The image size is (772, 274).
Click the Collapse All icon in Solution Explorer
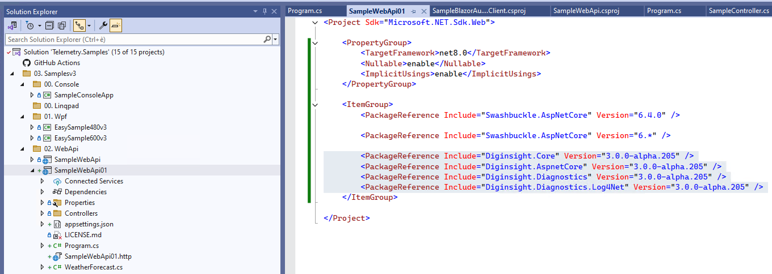(50, 25)
